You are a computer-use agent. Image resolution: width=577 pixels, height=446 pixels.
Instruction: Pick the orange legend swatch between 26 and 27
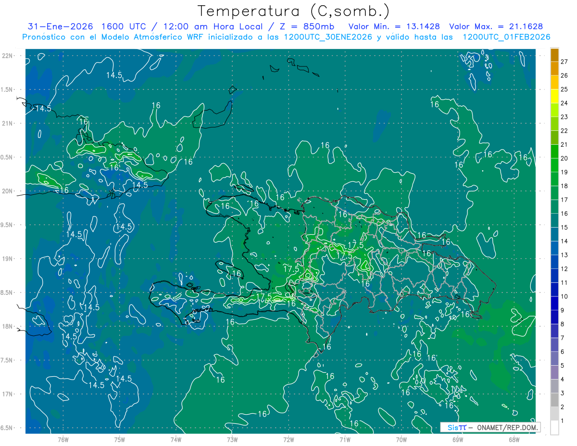click(x=554, y=69)
